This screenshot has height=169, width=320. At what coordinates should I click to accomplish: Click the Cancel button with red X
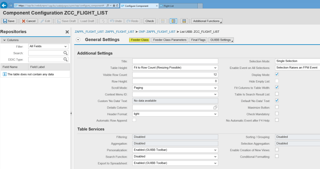pos(28,21)
